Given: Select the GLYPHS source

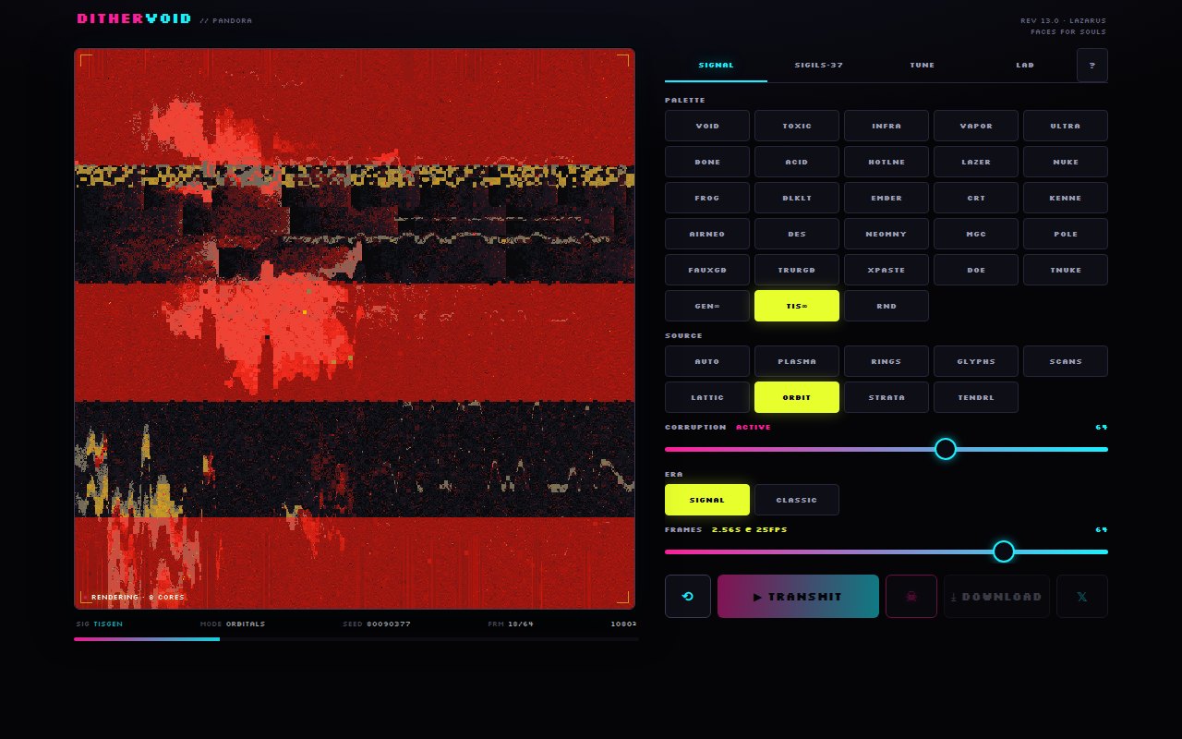Looking at the screenshot, I should 976,361.
